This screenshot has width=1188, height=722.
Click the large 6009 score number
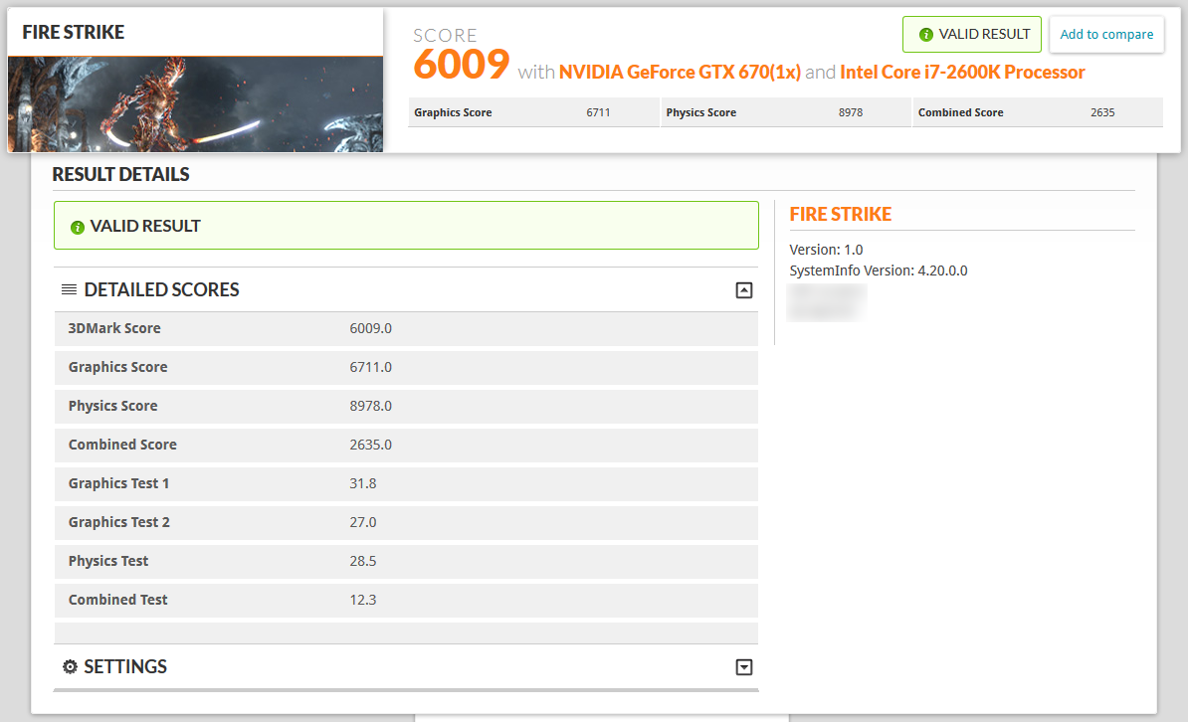coord(462,65)
